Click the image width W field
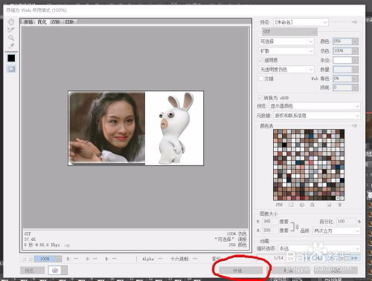 coord(269,222)
